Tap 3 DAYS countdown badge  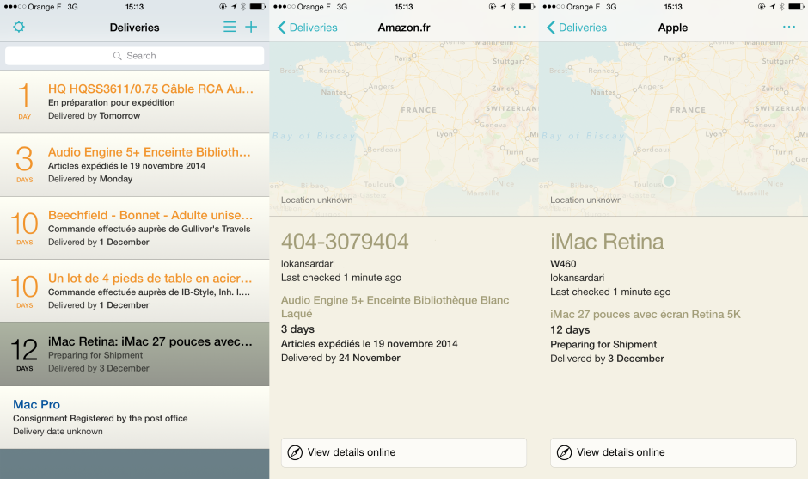pos(24,164)
